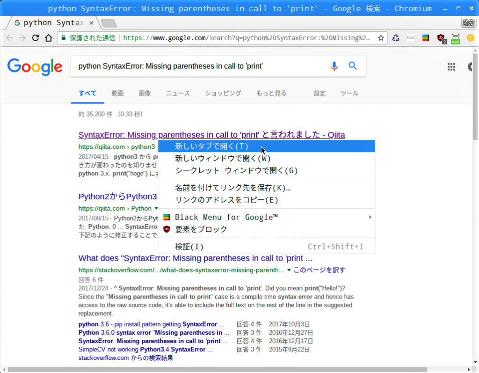Open the extension with green 'new' badge
479x373 pixels.
(x=456, y=39)
